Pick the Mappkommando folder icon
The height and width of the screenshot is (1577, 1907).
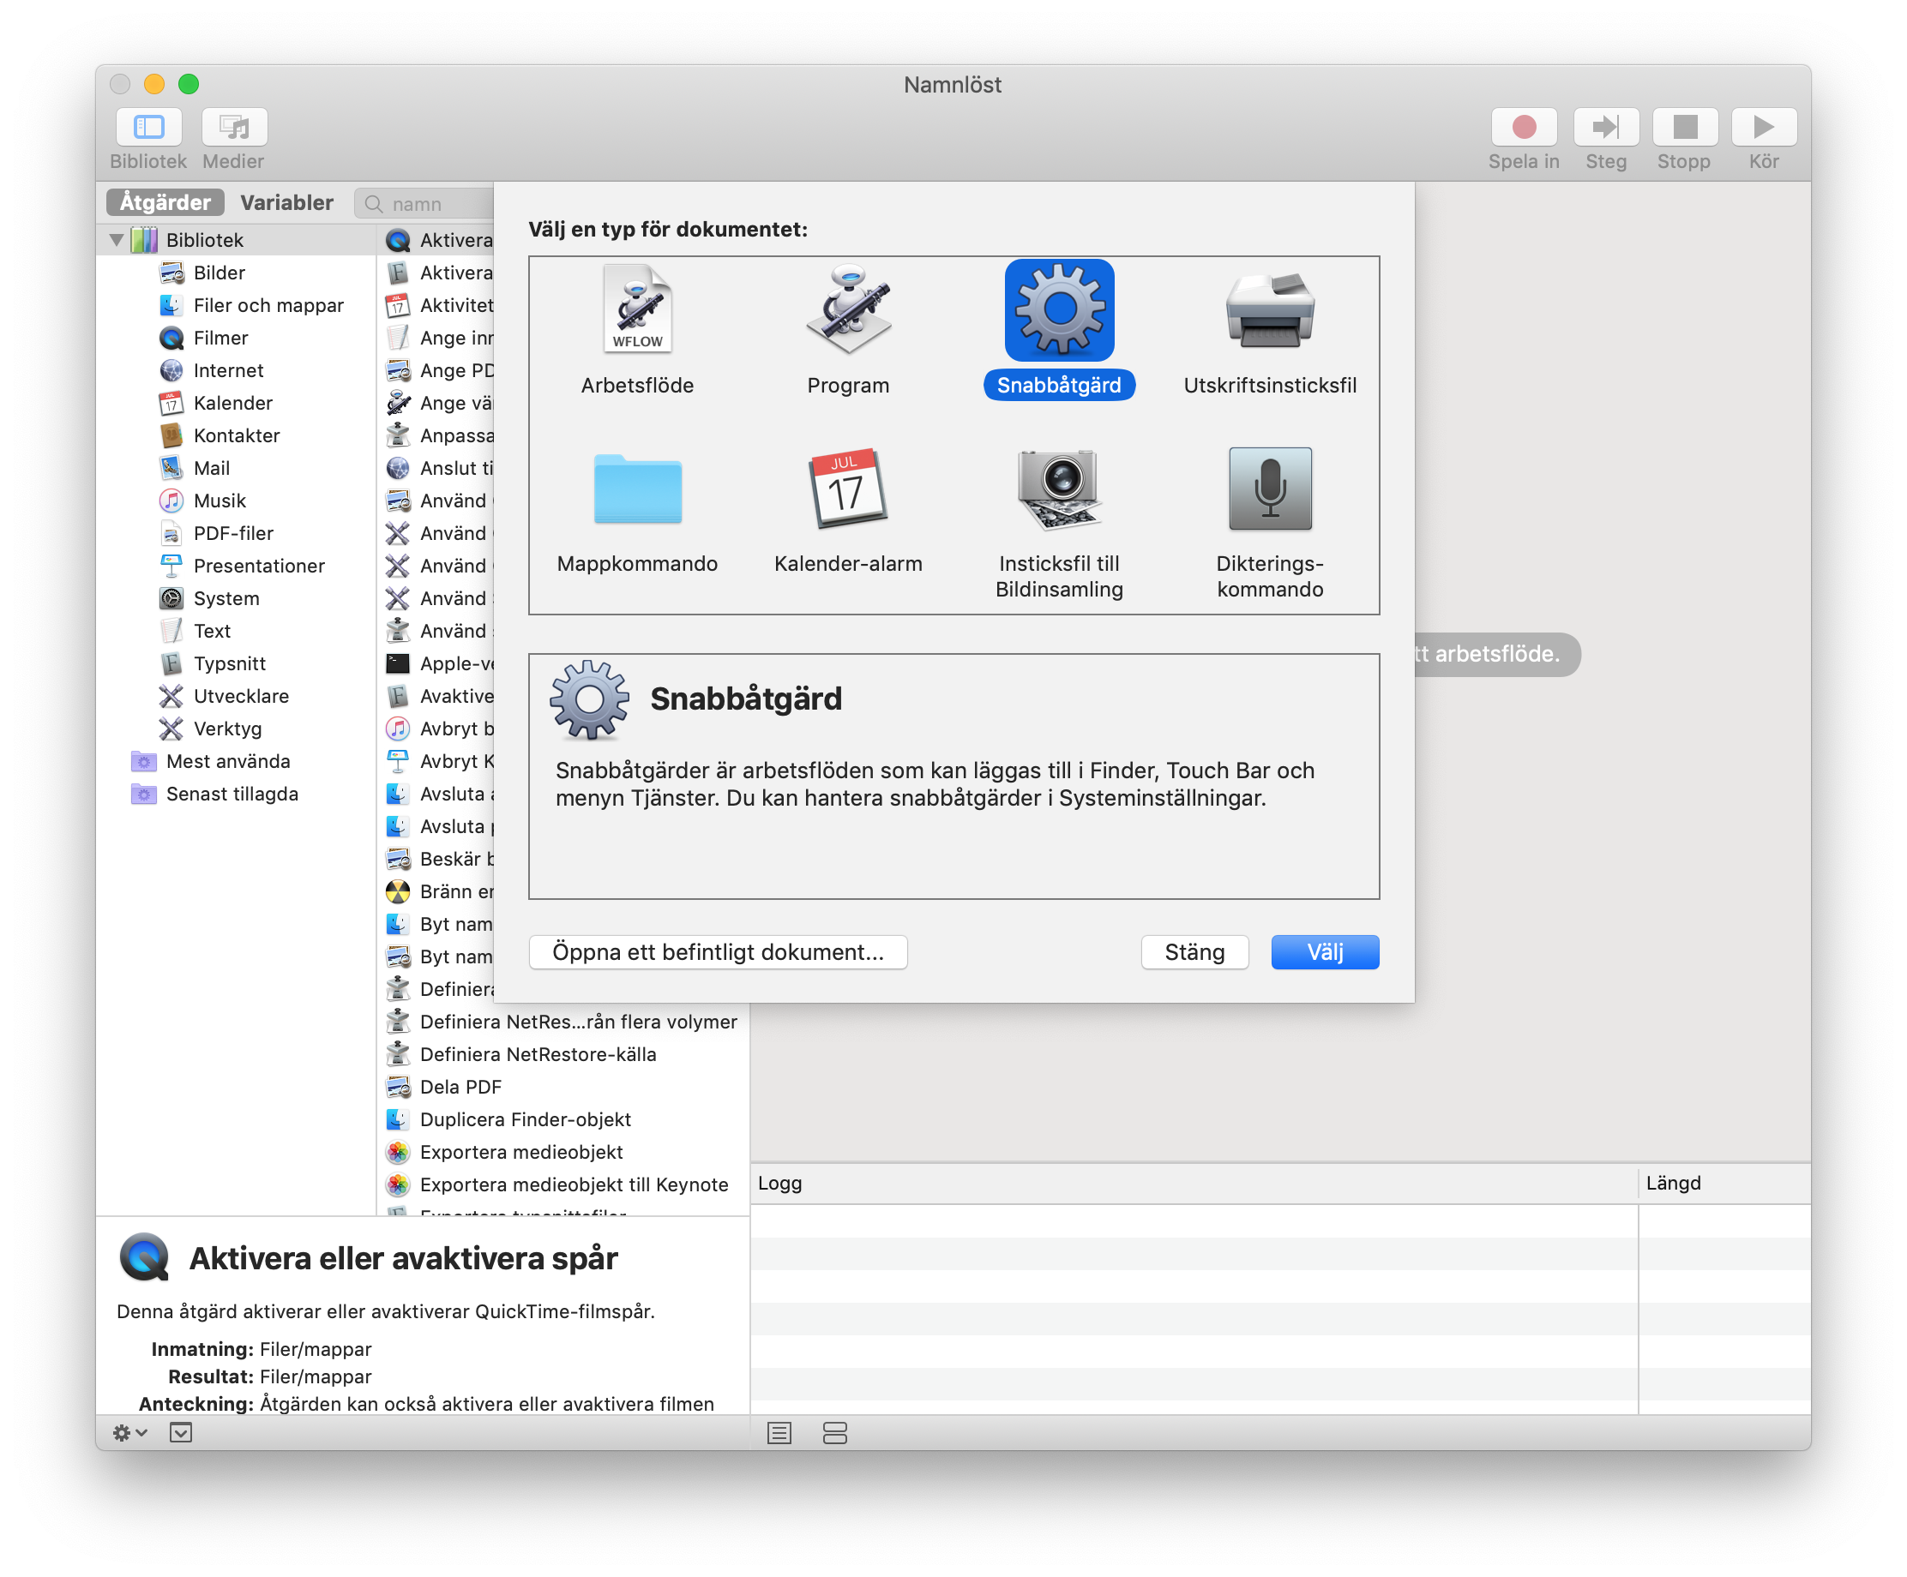[637, 489]
